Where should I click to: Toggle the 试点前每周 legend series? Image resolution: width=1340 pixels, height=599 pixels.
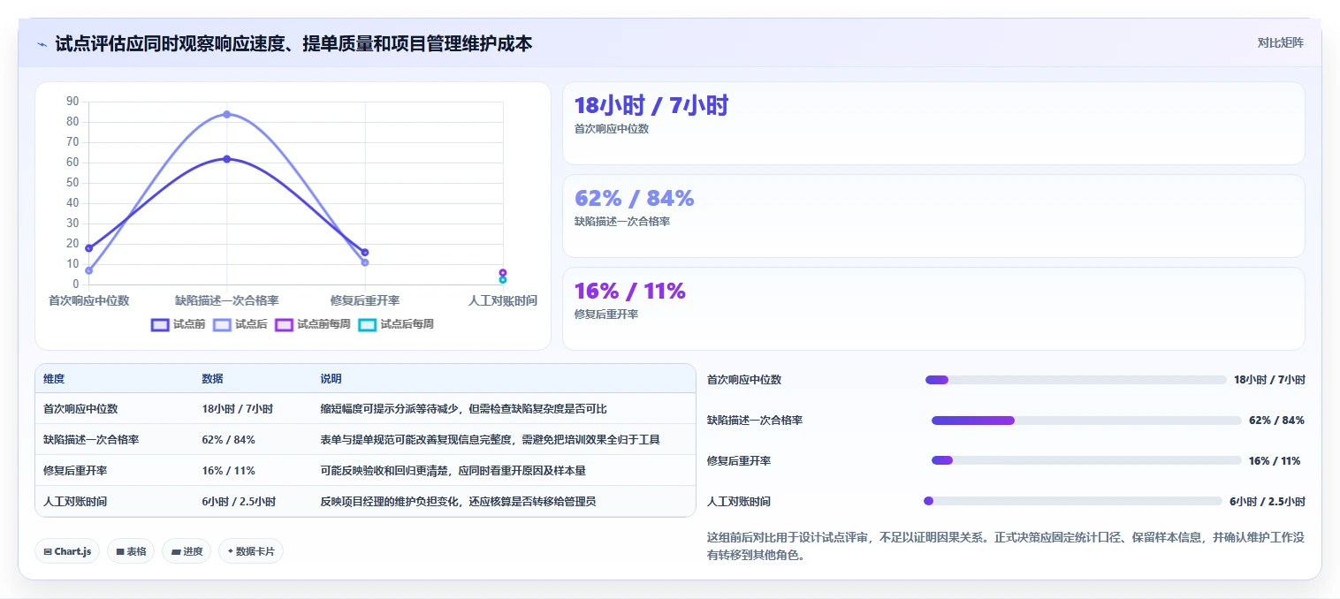click(313, 324)
